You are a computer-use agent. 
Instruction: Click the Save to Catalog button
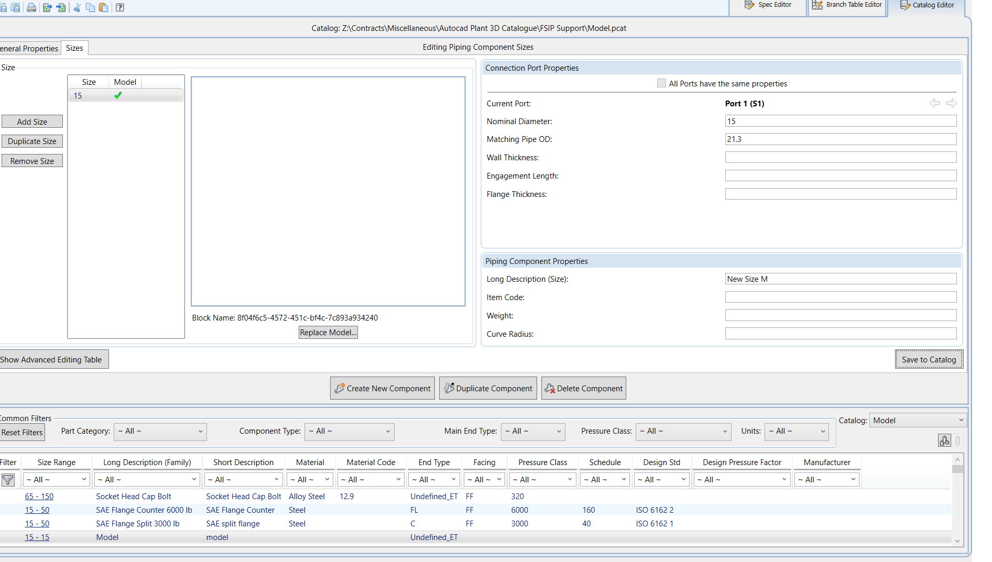[929, 360]
